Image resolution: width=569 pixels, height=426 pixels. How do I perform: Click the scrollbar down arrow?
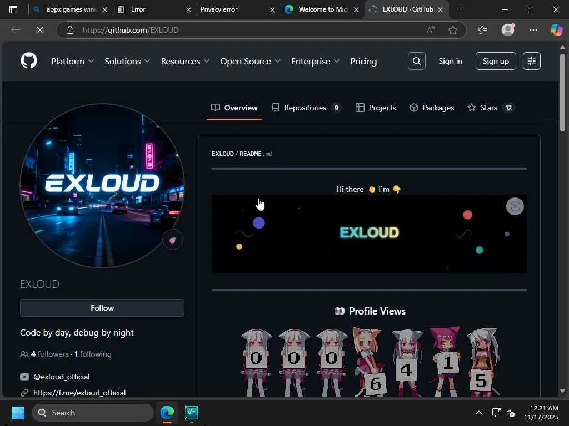click(562, 391)
